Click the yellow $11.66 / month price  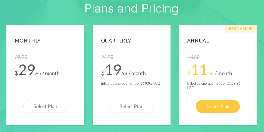[210, 70]
